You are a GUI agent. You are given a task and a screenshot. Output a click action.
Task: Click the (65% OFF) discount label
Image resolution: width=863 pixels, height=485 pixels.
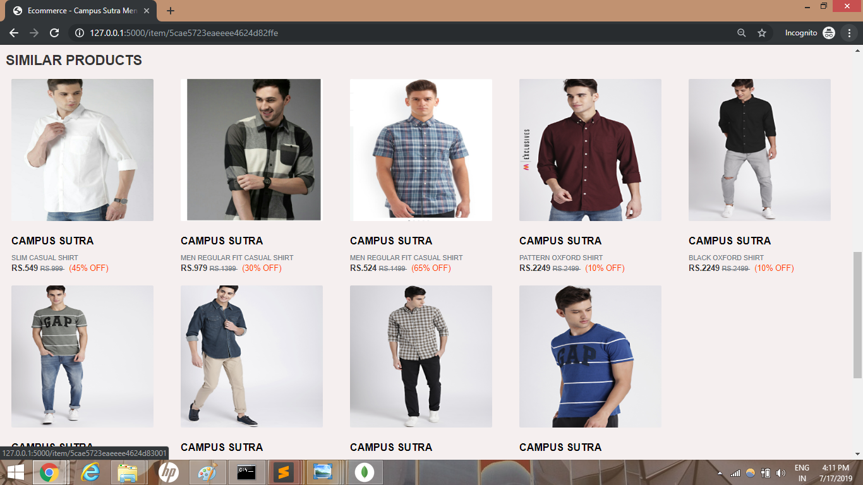(x=431, y=268)
